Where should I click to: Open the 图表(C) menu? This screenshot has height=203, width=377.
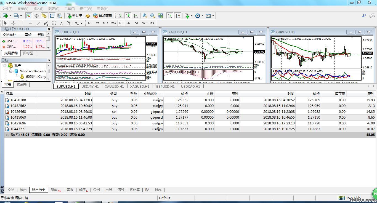pos(54,9)
